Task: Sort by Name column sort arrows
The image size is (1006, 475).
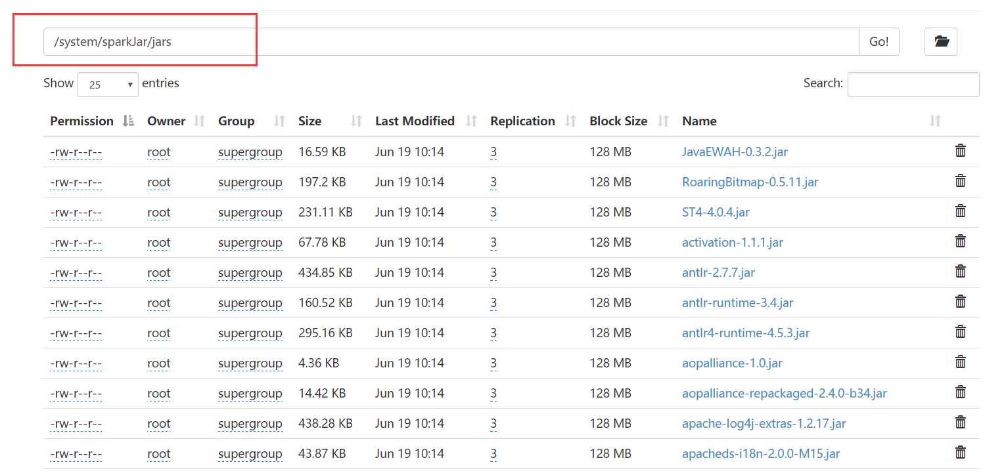Action: click(x=936, y=121)
